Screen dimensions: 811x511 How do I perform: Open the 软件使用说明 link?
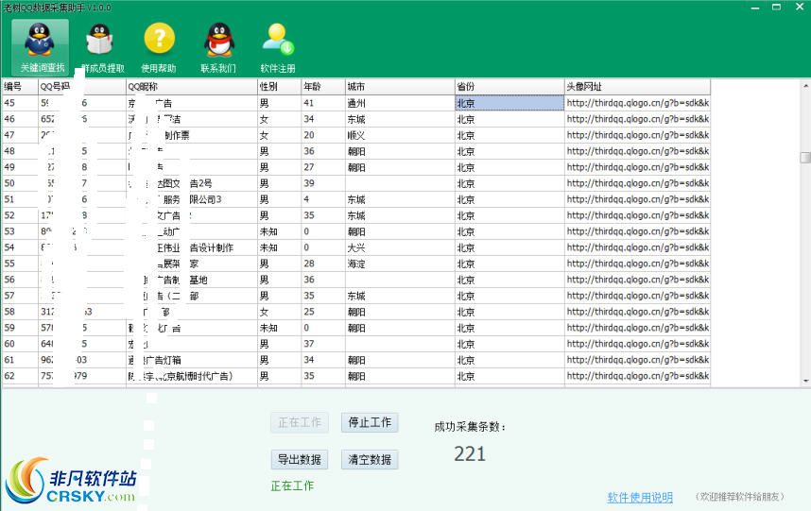[x=640, y=497]
